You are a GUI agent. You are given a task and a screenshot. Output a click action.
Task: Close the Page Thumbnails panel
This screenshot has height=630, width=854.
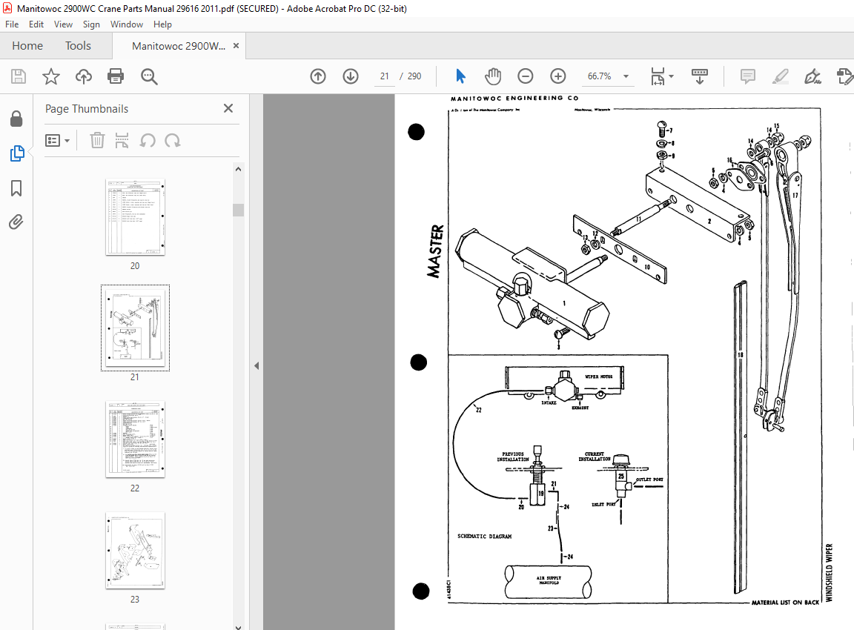228,108
